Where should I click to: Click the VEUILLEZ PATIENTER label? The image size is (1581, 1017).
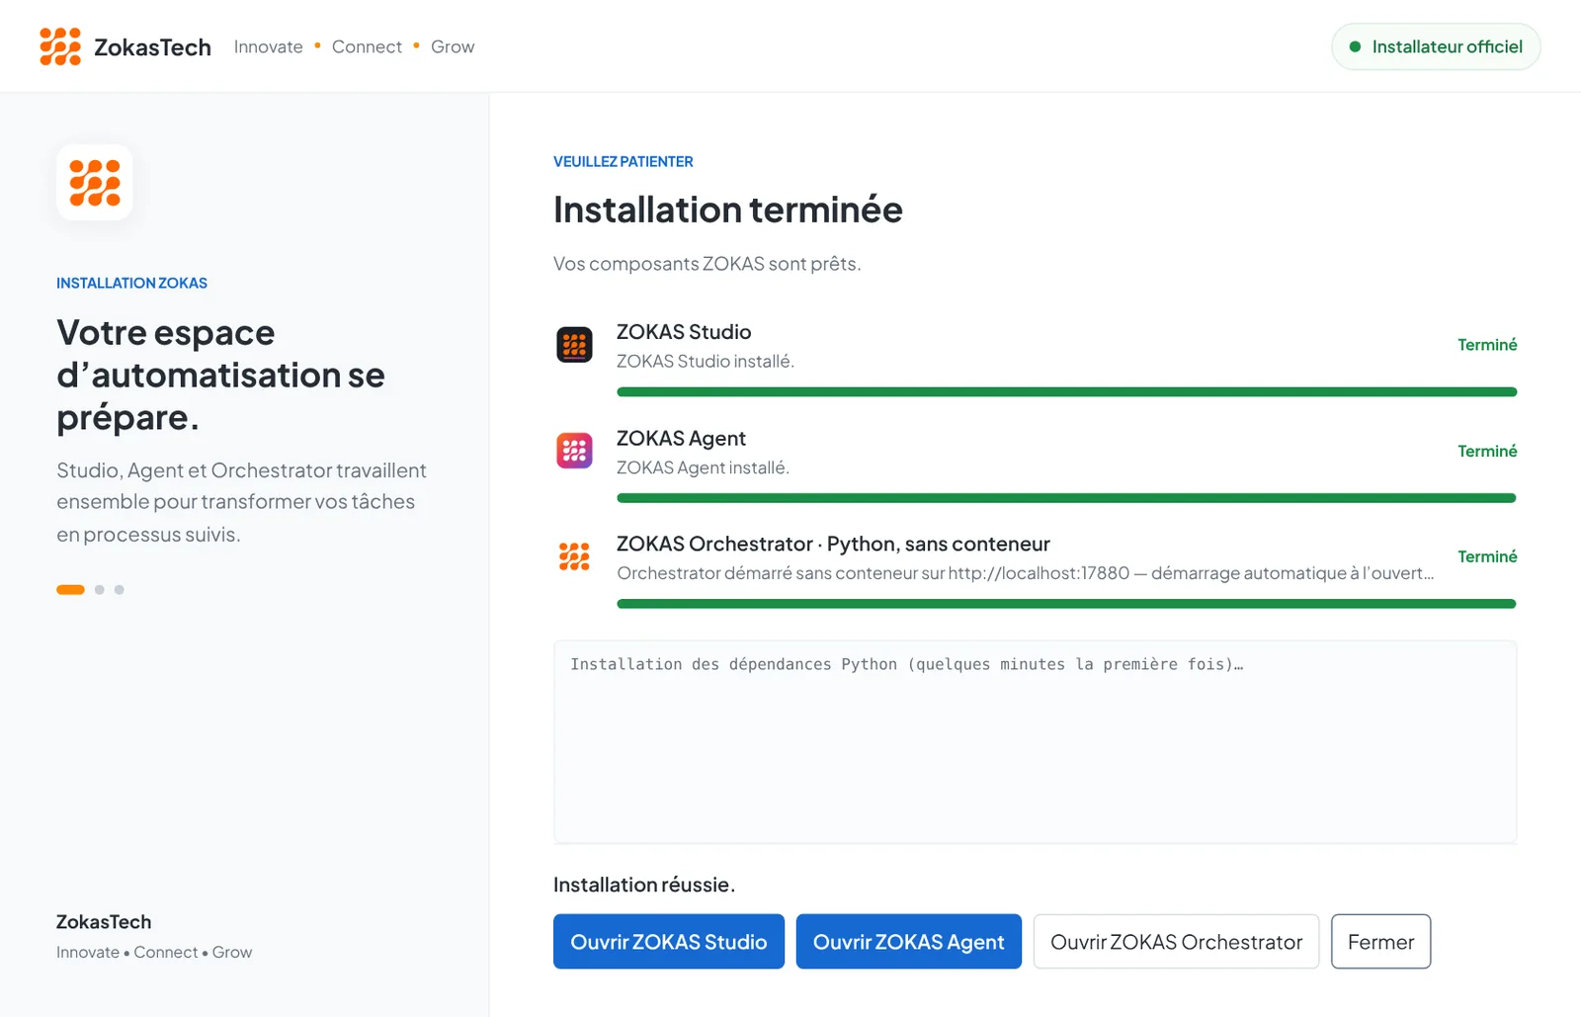(624, 161)
